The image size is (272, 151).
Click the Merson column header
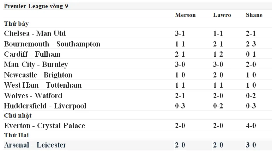pos(185,15)
